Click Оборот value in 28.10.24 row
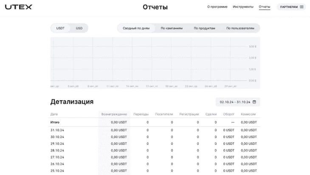Viewport: 310px width, 175px height. pyautogui.click(x=229, y=150)
